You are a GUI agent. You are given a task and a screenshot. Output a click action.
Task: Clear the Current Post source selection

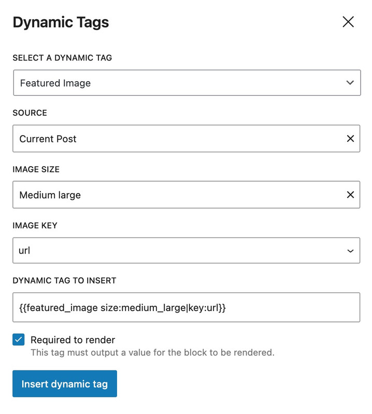click(350, 138)
